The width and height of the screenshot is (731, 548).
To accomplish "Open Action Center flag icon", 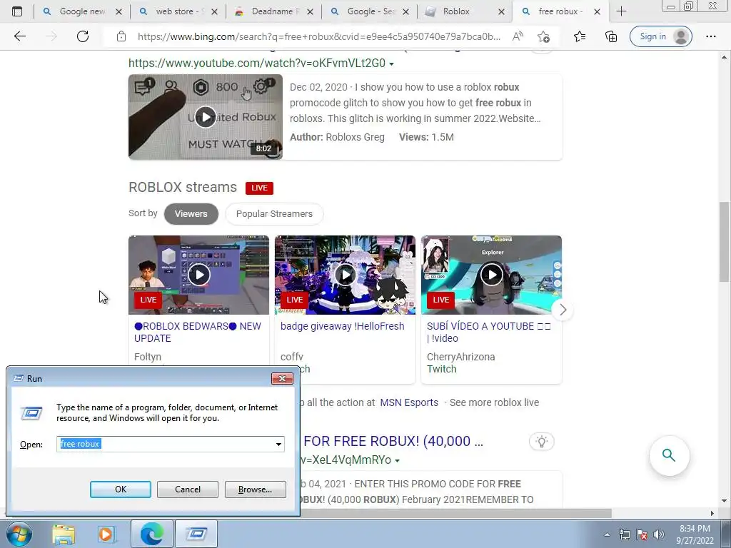I will 642,534.
